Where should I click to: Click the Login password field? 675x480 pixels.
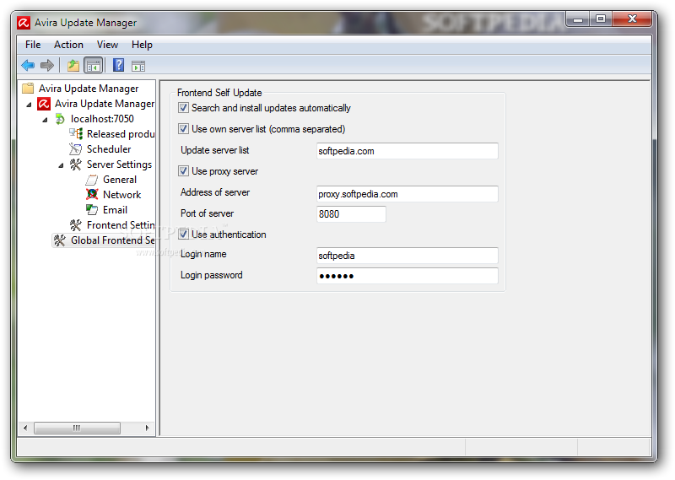408,276
